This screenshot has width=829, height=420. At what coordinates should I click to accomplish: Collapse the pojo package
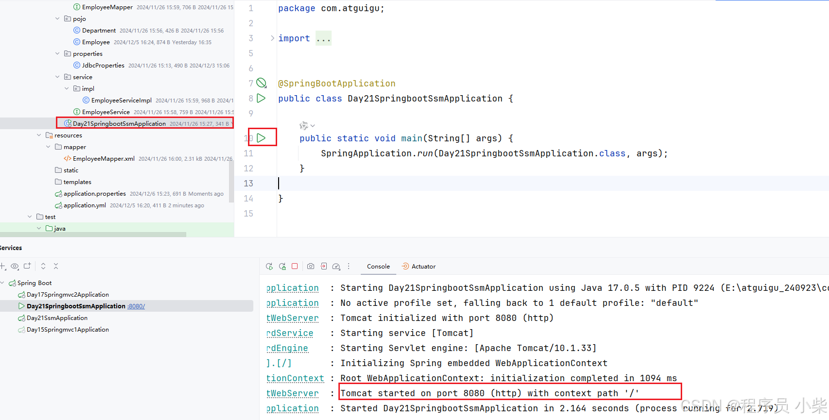click(57, 18)
